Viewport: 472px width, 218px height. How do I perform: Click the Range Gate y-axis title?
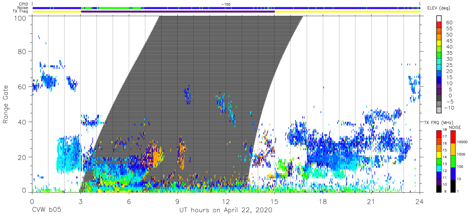(x=5, y=104)
